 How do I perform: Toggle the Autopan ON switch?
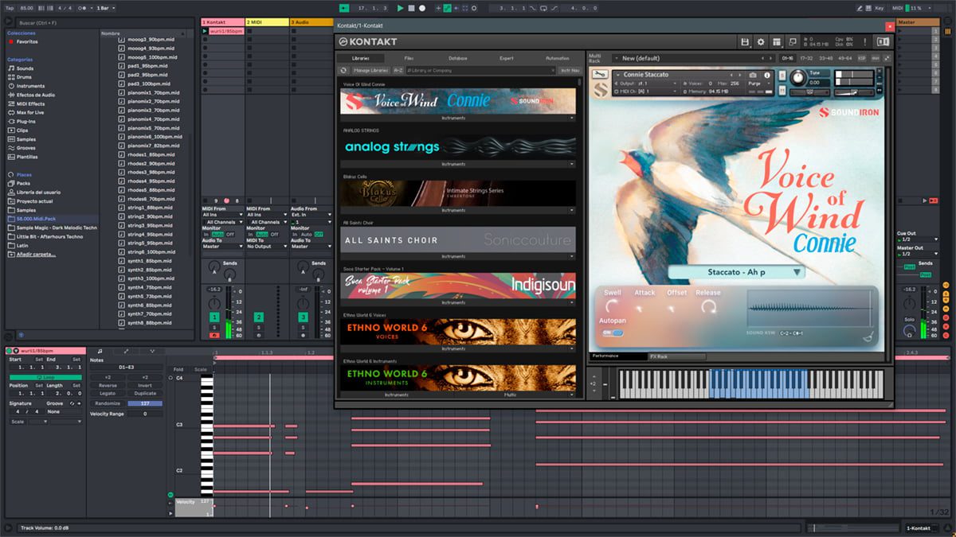point(612,333)
